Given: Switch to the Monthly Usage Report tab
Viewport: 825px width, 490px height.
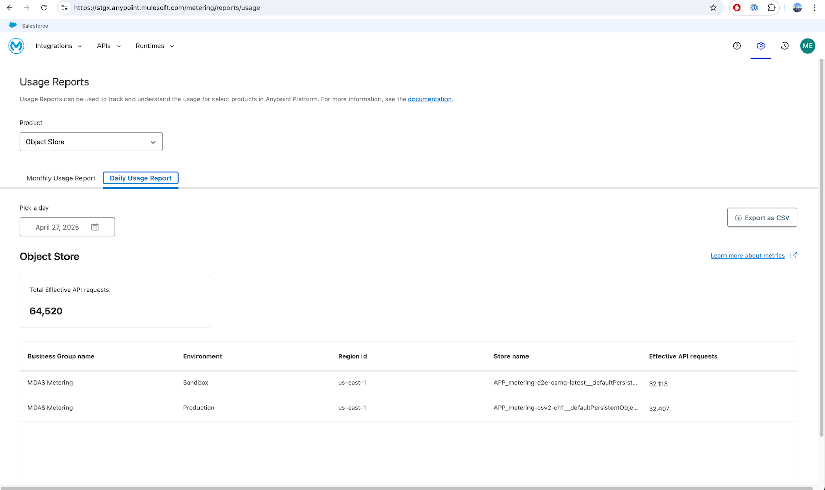Looking at the screenshot, I should pyautogui.click(x=60, y=178).
